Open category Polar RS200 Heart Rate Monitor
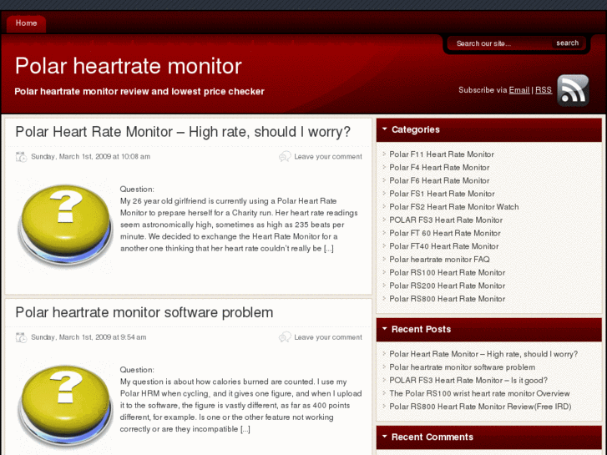Screen dimensions: 607x455 pyautogui.click(x=448, y=286)
